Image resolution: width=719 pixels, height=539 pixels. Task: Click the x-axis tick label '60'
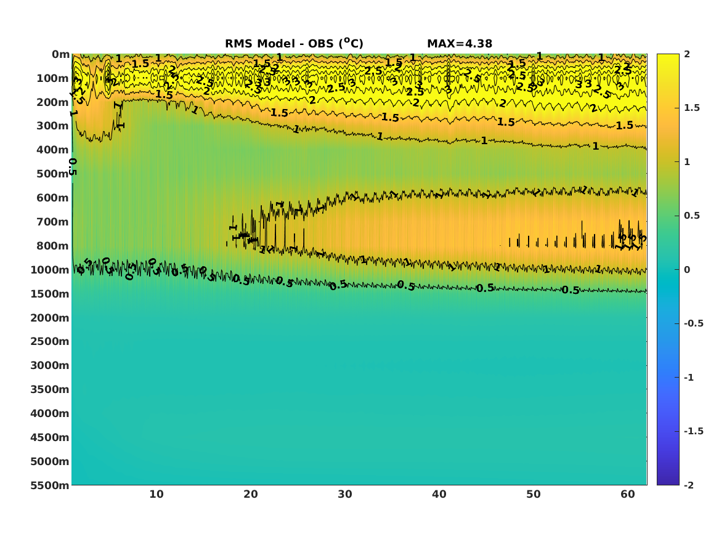click(x=628, y=494)
